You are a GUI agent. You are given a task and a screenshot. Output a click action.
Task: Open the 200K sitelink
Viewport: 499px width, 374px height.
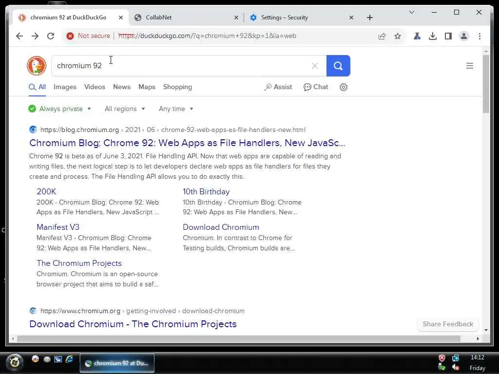coord(46,192)
